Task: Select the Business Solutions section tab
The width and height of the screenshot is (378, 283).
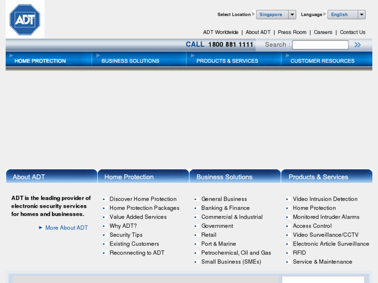Action: pos(235,177)
